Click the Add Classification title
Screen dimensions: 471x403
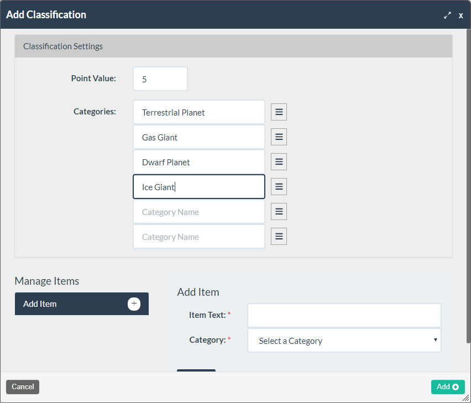coord(46,15)
